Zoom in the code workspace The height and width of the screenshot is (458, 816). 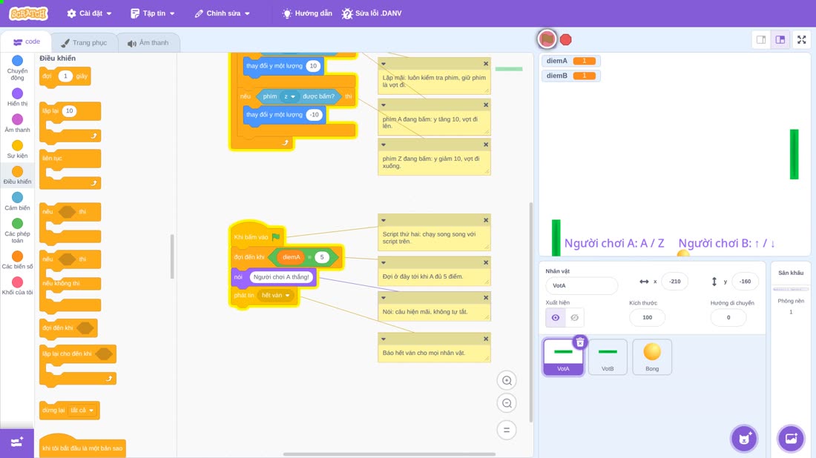coord(507,380)
